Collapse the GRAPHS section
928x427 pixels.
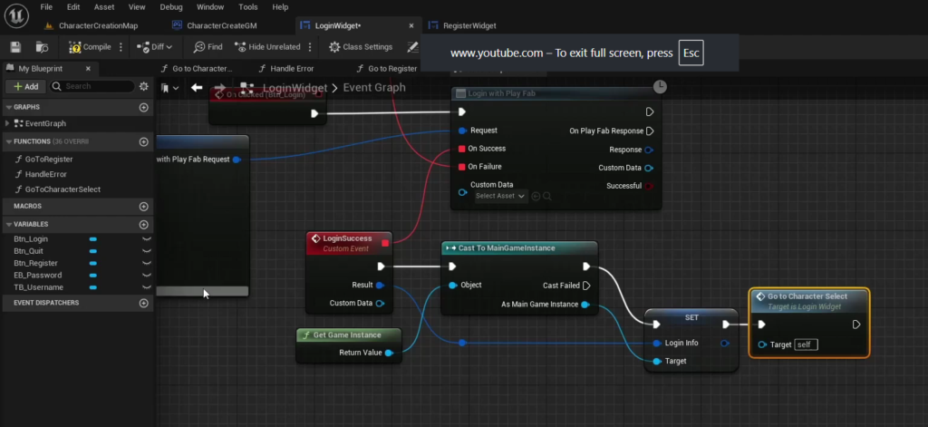(x=9, y=107)
